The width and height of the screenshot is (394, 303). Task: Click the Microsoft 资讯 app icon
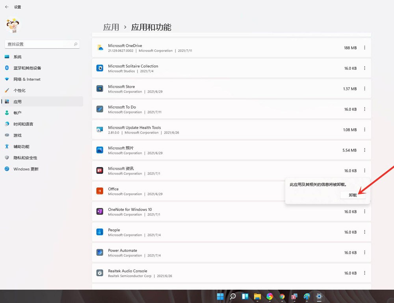click(100, 171)
